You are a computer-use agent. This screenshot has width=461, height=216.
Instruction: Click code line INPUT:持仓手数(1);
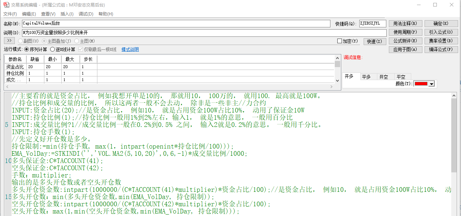pos(43,132)
